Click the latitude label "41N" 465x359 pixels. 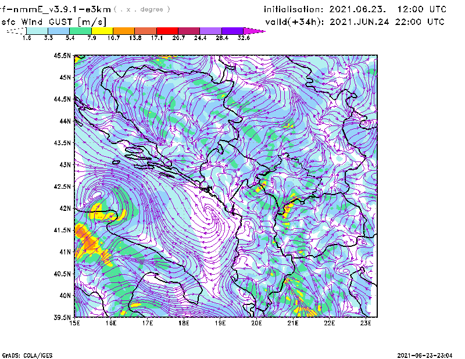(65, 252)
